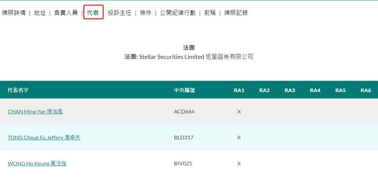The height and width of the screenshot is (178, 378).
Task: Open the 牌照記錄 tab
Action: click(236, 13)
